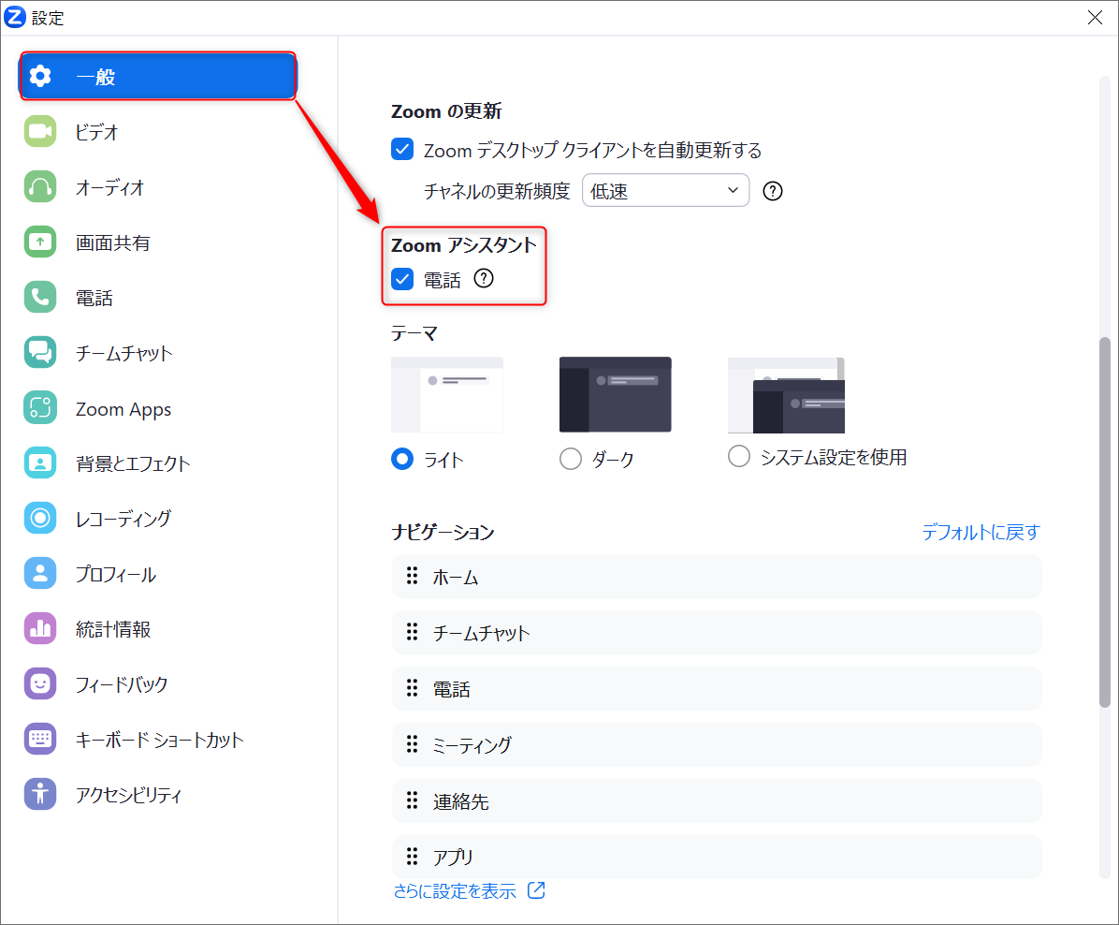Click help icon next to Zoom アシスタント 電話
This screenshot has height=925, width=1119.
(484, 279)
